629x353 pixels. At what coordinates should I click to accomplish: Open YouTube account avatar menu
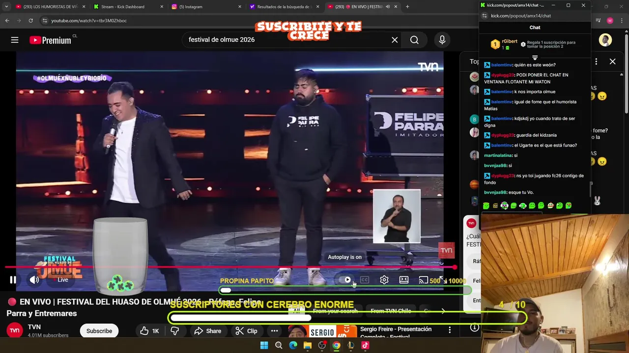pos(605,40)
